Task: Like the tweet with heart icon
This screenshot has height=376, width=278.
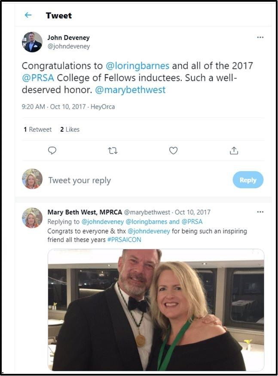Action: (173, 151)
